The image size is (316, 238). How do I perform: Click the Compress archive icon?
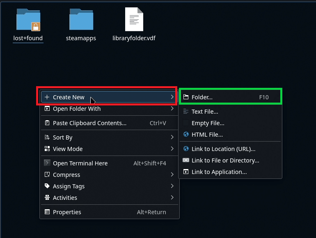(x=47, y=174)
